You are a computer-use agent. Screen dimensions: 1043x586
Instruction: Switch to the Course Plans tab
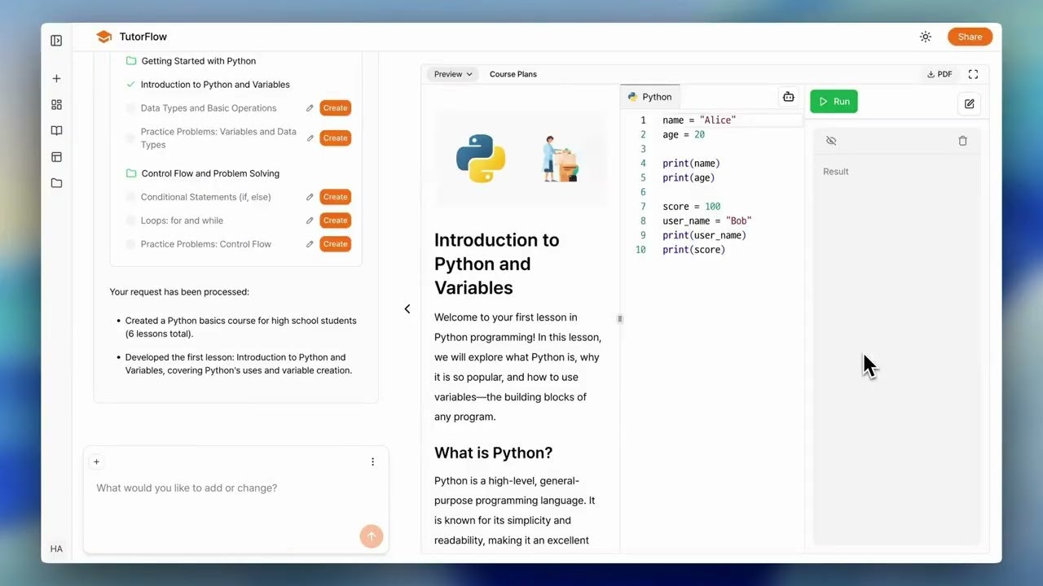point(513,74)
